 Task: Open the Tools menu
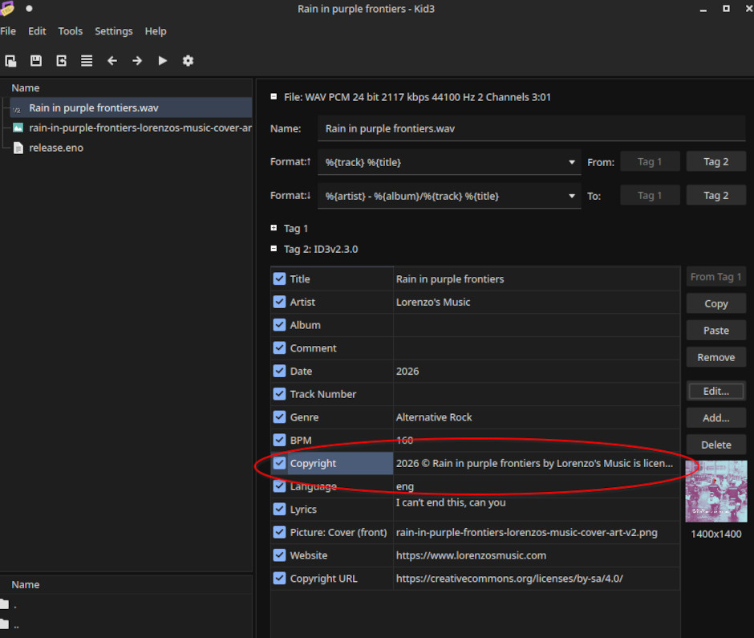71,31
